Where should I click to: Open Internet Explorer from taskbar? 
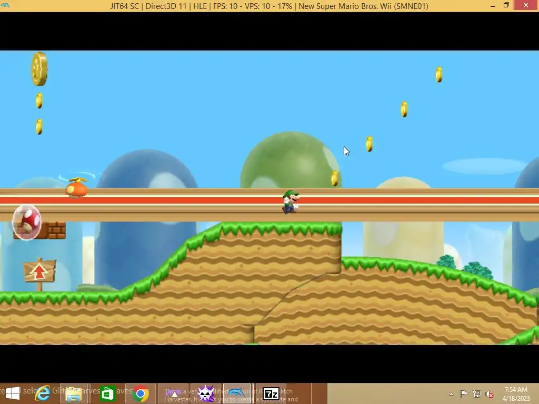(x=43, y=393)
